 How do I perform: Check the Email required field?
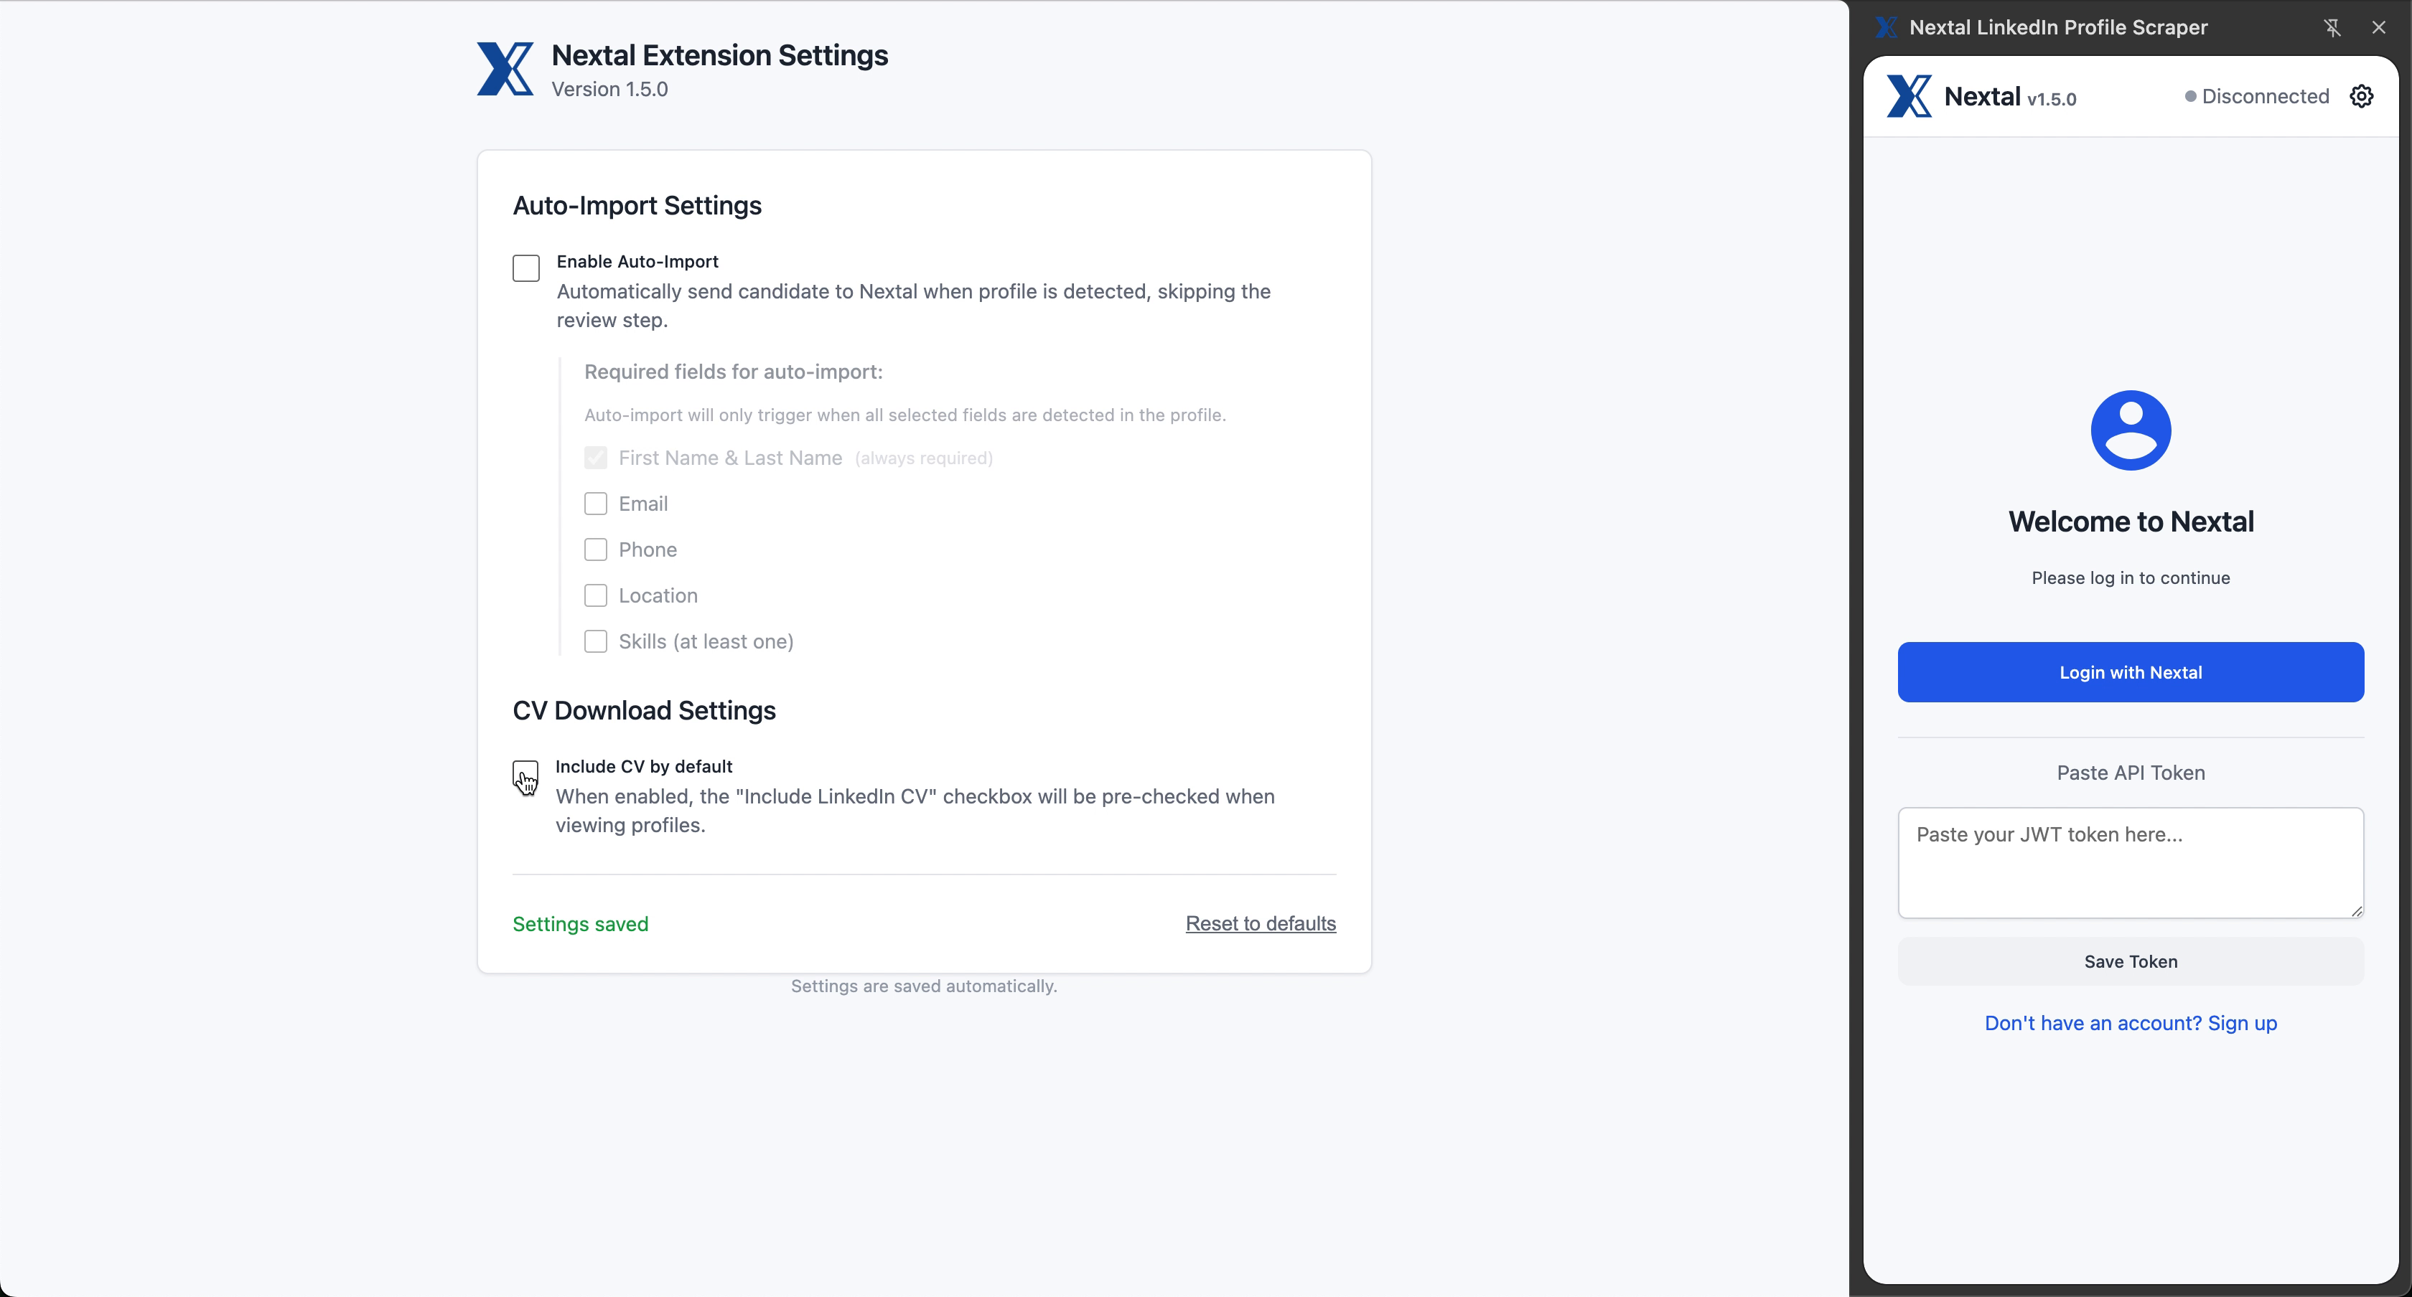597,503
